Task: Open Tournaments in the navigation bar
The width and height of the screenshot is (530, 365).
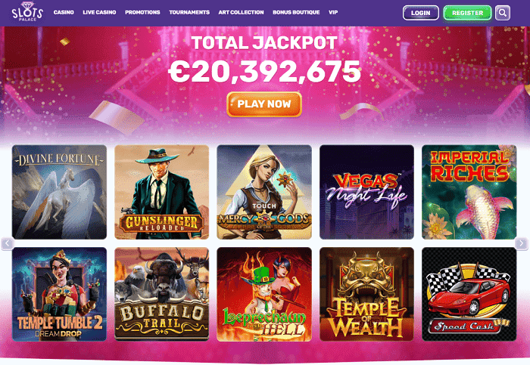Action: tap(189, 13)
